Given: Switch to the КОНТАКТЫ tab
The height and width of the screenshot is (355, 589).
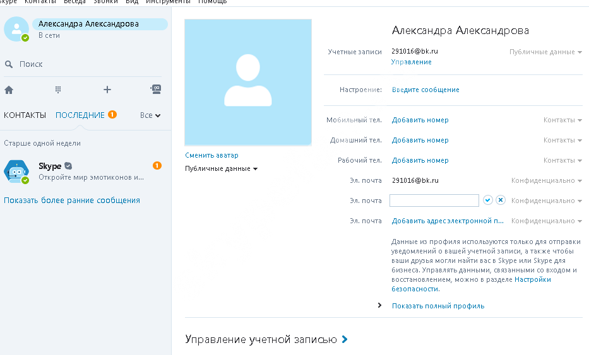Looking at the screenshot, I should point(25,115).
